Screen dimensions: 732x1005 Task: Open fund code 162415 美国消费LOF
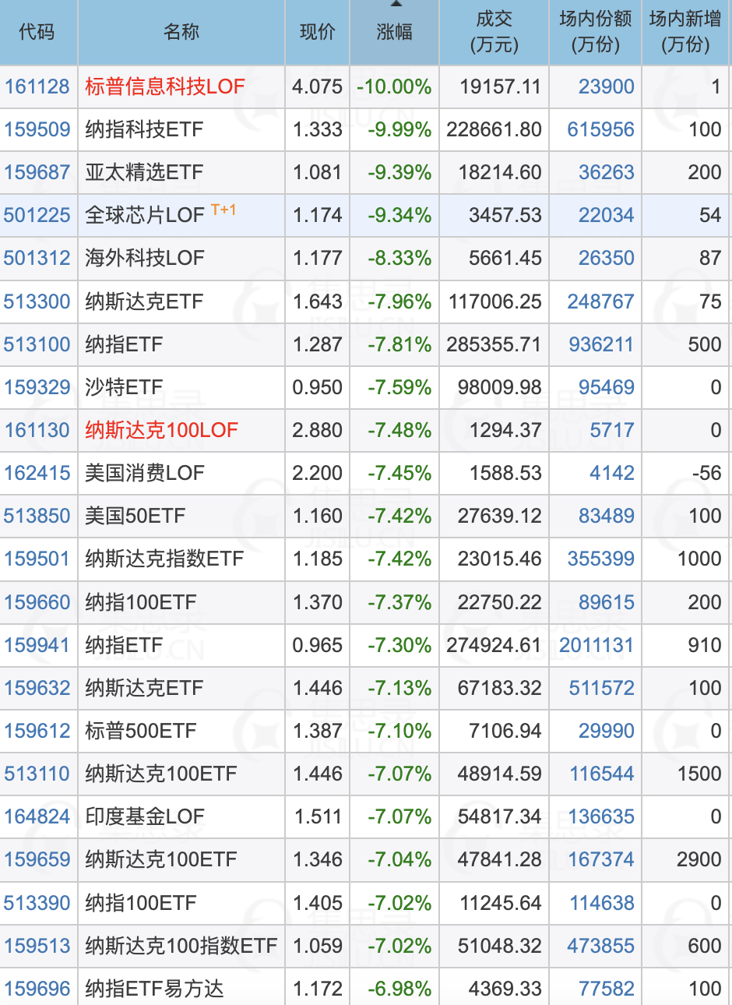tap(37, 473)
